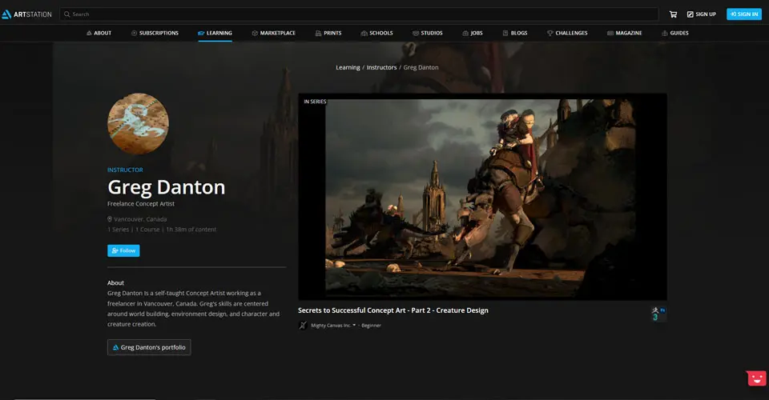Expand the Mighty Canvas Inc. dropdown
This screenshot has height=400, width=769.
(354, 325)
